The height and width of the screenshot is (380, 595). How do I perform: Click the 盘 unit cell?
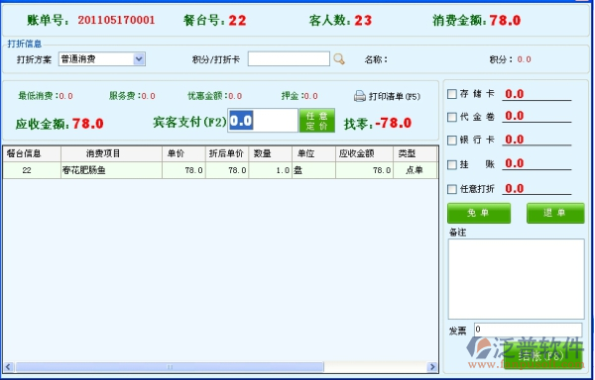313,170
